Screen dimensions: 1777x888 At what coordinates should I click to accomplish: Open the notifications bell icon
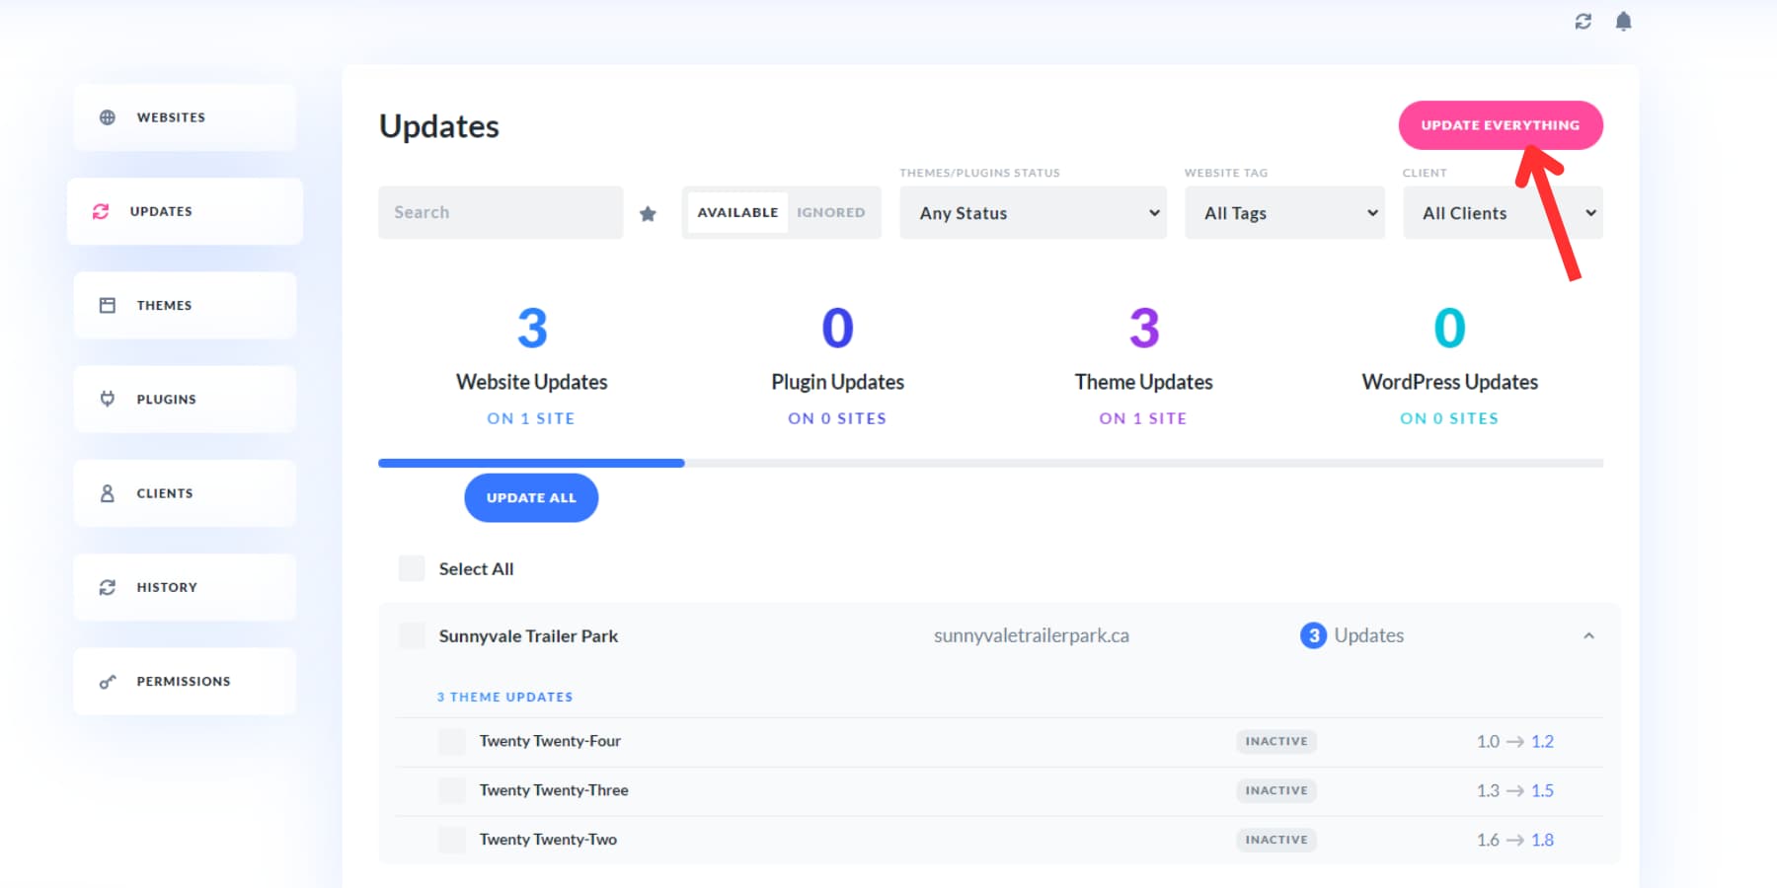[1623, 21]
